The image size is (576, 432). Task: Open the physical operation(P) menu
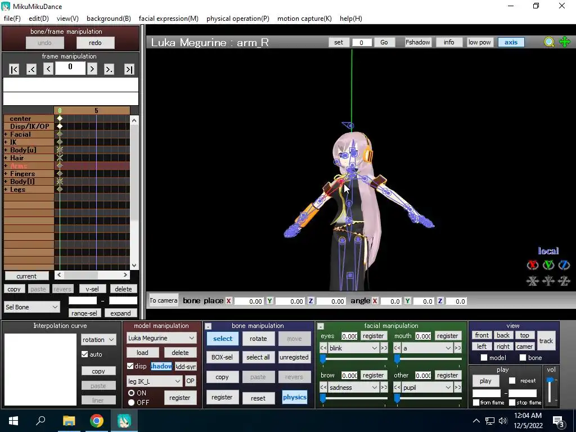pos(238,19)
